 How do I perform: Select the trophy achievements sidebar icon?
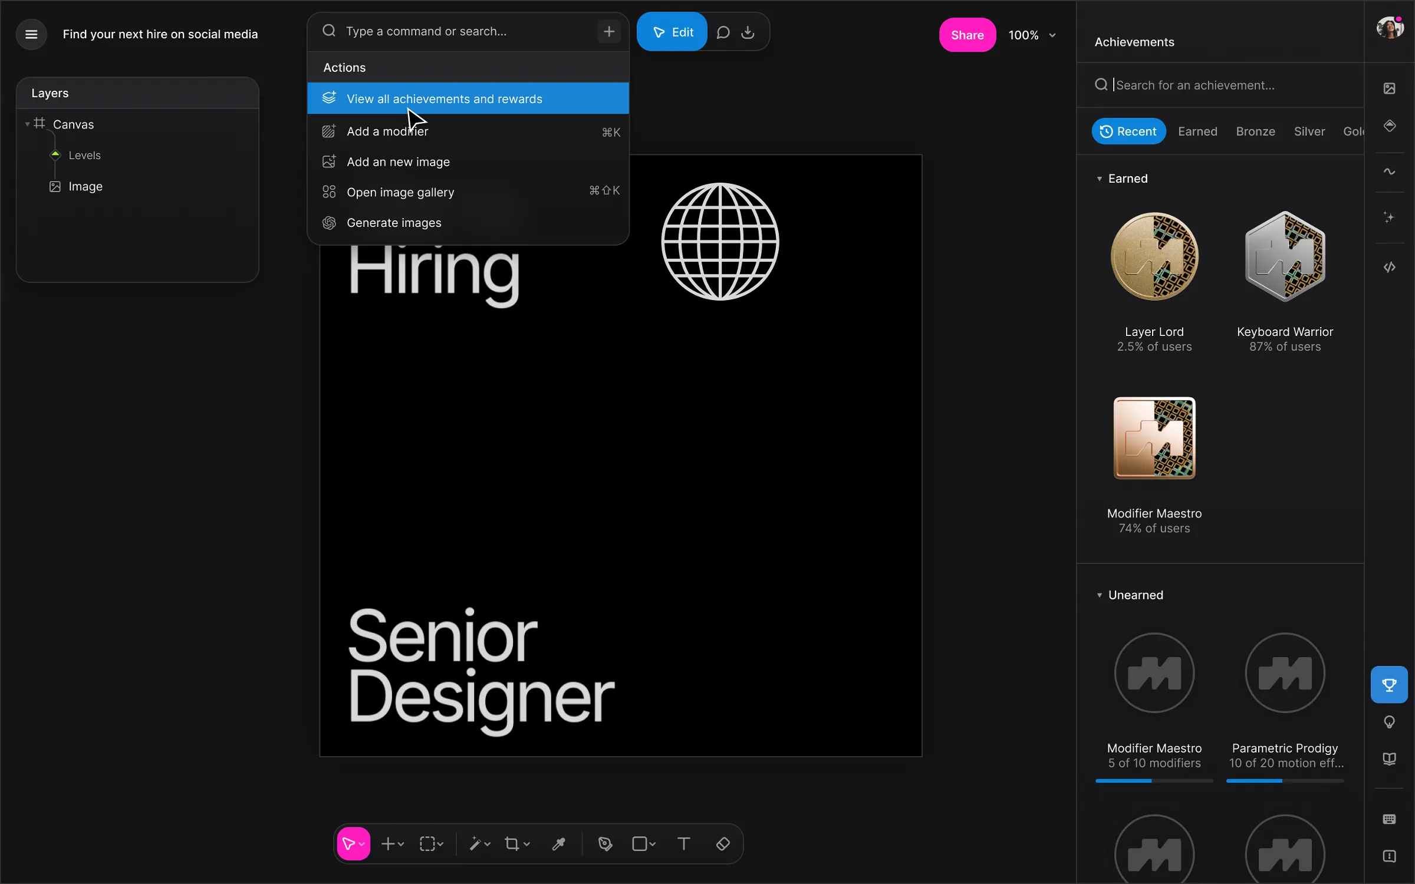pos(1389,685)
